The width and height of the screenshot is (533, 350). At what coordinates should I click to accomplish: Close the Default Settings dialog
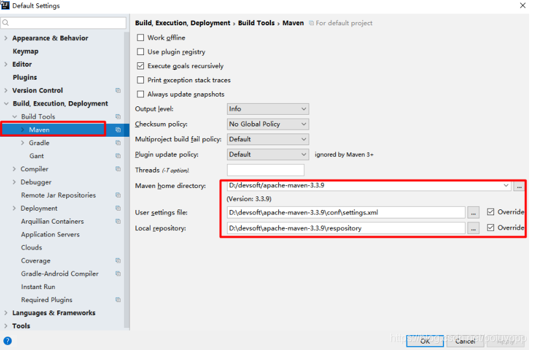point(523,5)
